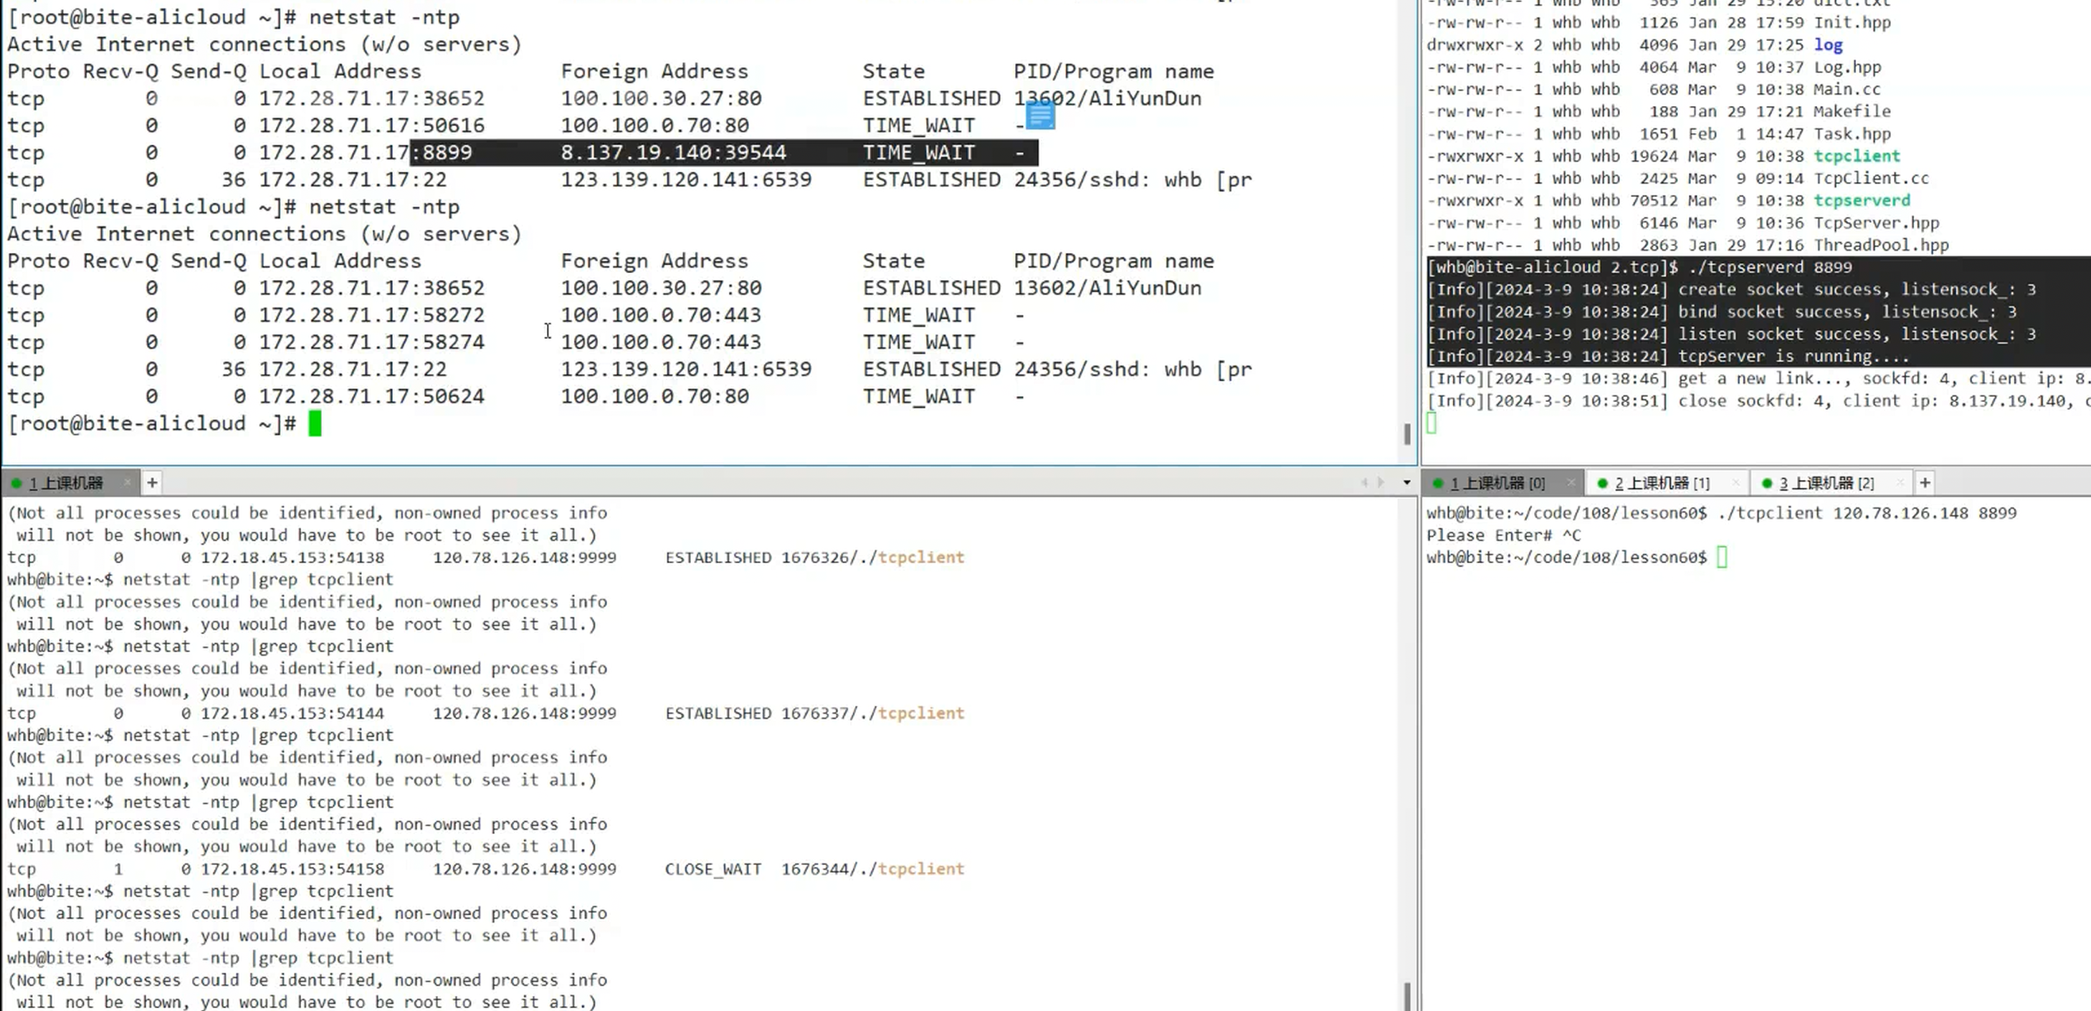Click the './tcpclient 120.78.126.148 8899' command
The width and height of the screenshot is (2091, 1011).
pyautogui.click(x=1866, y=513)
